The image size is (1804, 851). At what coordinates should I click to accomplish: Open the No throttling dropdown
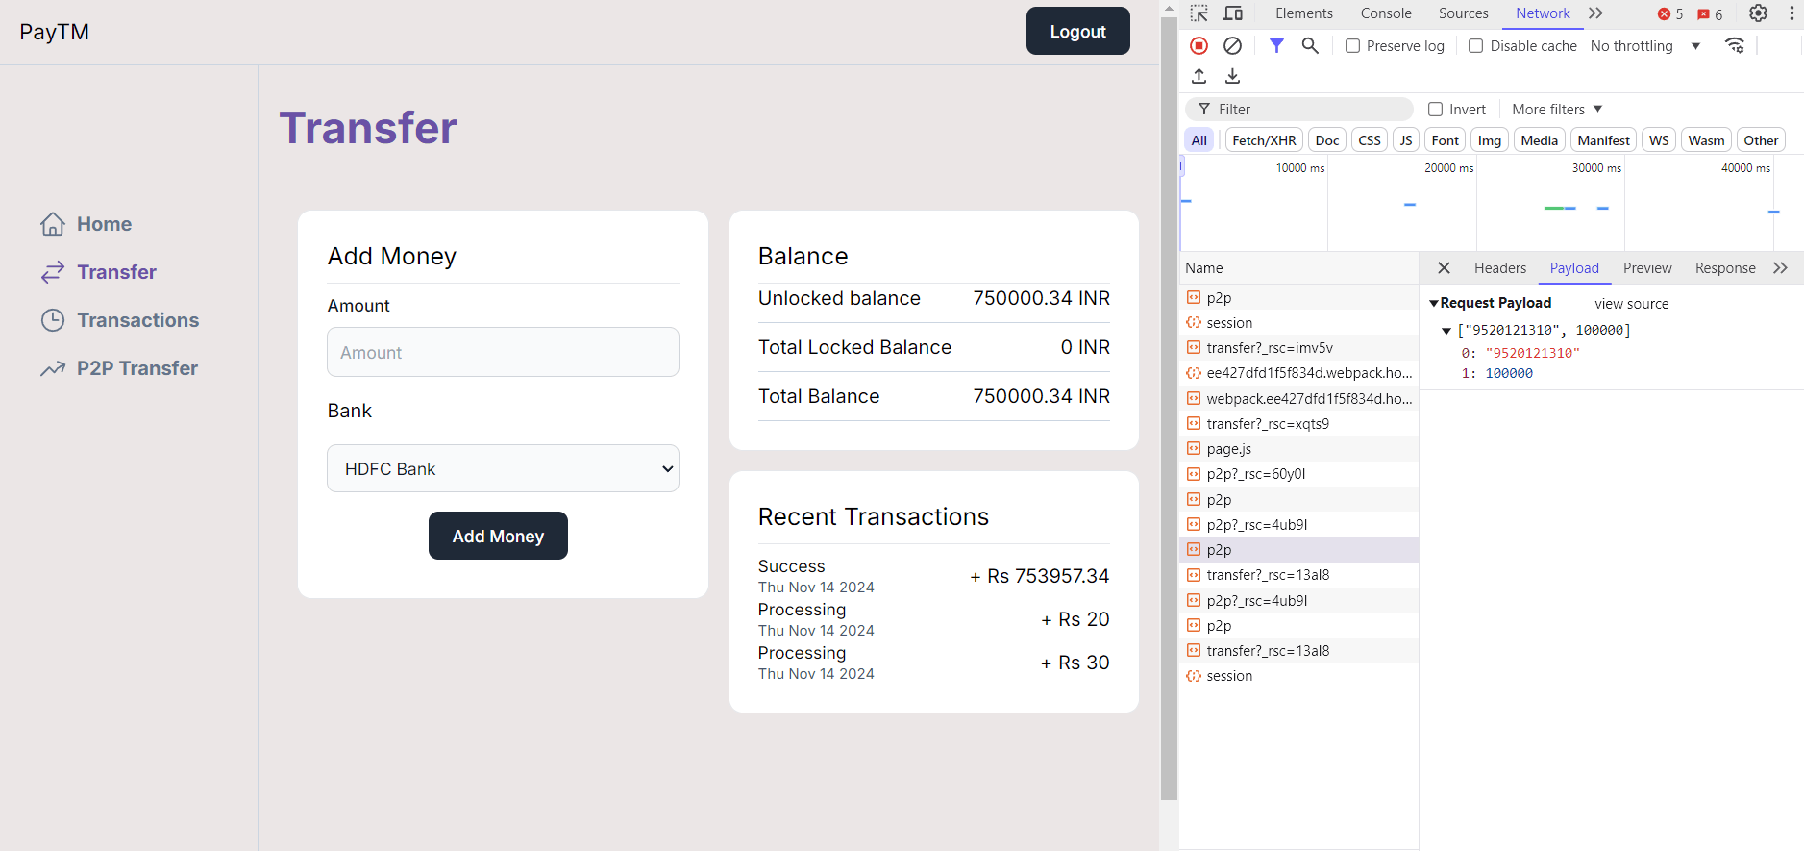pos(1645,46)
